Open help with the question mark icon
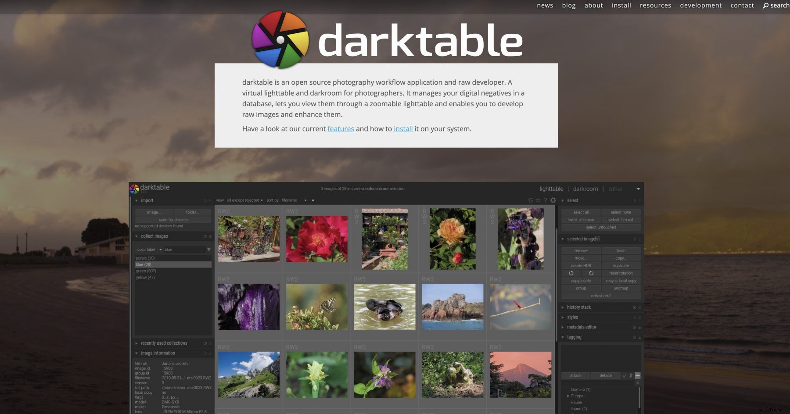The width and height of the screenshot is (790, 414). (546, 200)
